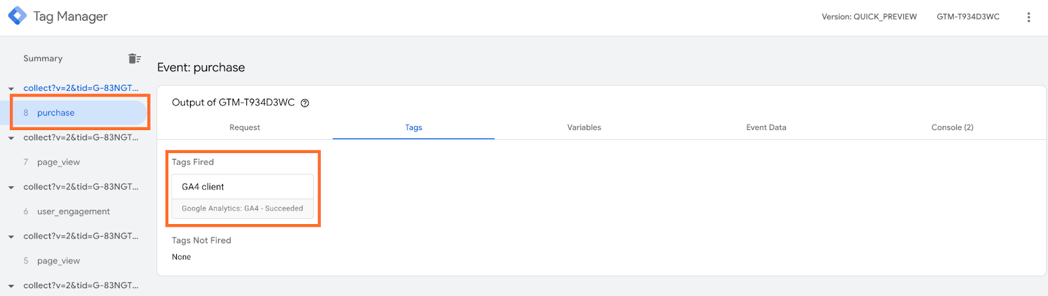Switch to the Event Data tab

pyautogui.click(x=766, y=127)
